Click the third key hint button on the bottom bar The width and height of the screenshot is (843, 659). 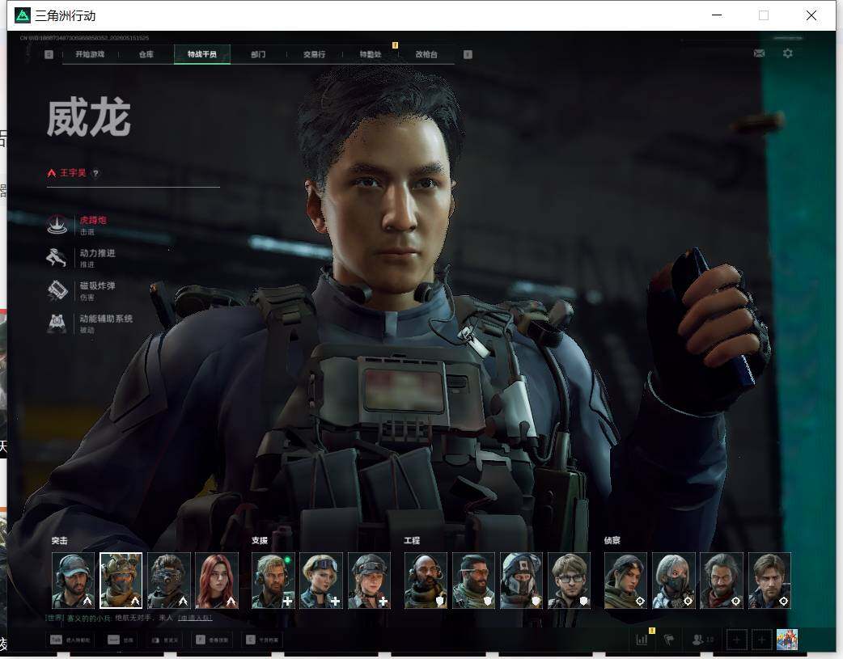[163, 640]
